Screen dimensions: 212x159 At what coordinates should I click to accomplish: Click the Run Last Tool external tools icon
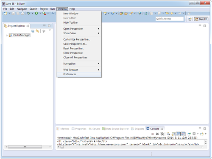(x=44, y=13)
